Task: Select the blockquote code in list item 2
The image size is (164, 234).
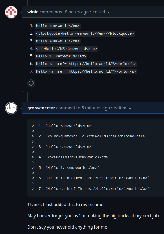Action: (x=85, y=33)
